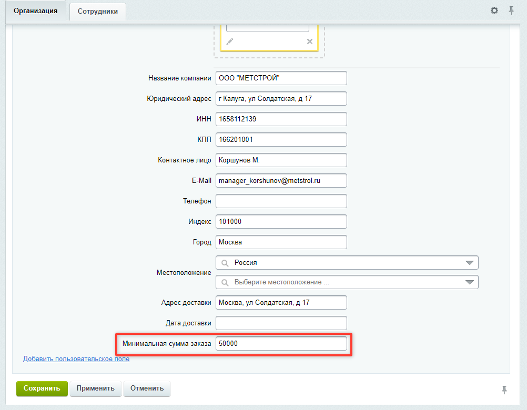Viewport: 527px width, 410px height.
Task: Focus the Адрес доставки input field
Action: [x=281, y=303]
